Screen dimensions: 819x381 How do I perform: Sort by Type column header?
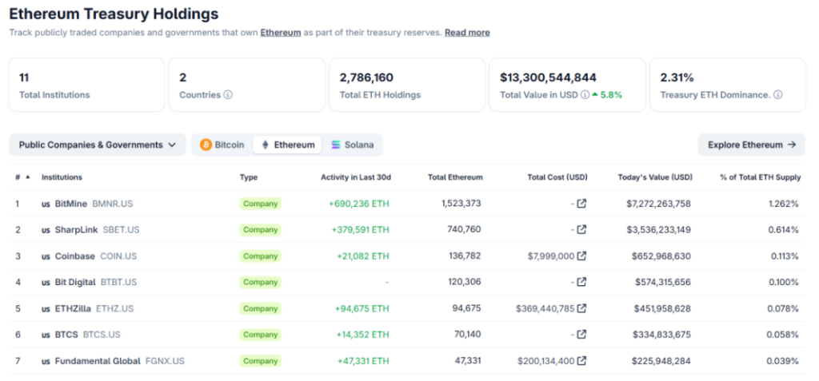pos(249,177)
